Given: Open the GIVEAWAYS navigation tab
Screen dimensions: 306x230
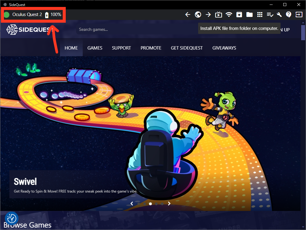Looking at the screenshot, I should click(224, 48).
